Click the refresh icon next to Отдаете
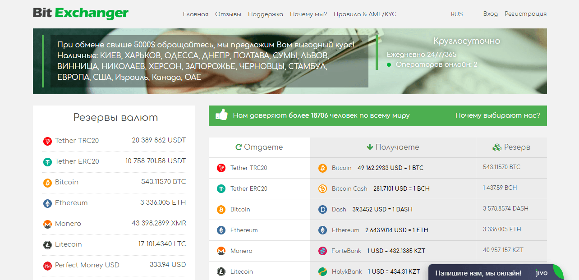 click(x=239, y=147)
